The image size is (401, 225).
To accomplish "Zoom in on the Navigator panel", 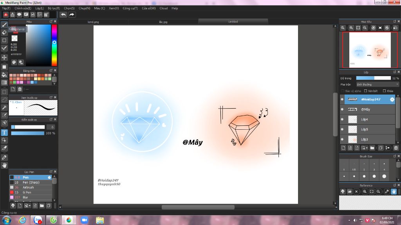I will [351, 28].
